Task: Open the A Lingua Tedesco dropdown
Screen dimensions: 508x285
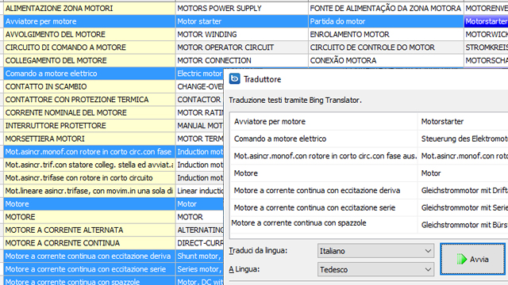Action: [375, 269]
